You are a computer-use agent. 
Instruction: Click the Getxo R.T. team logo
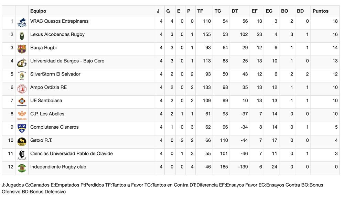tap(22, 142)
